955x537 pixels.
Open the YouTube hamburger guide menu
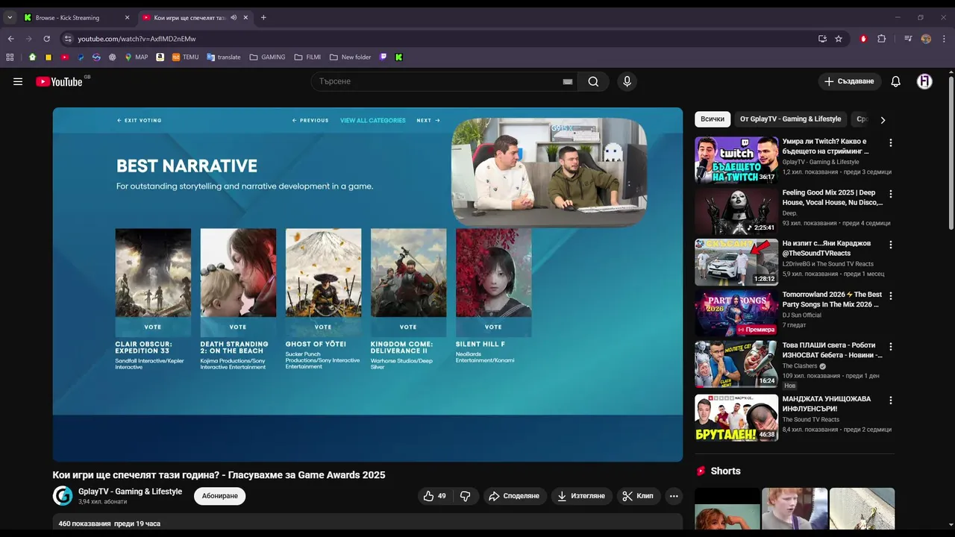[x=18, y=81]
